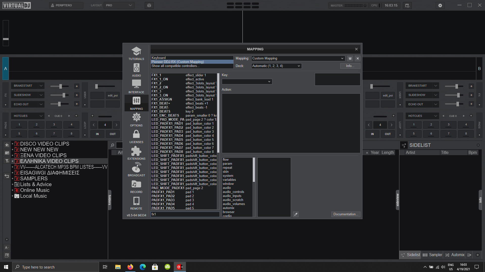Toggle left deck SLIDESHOW effect plus button
The height and width of the screenshot is (272, 485).
pos(77,95)
